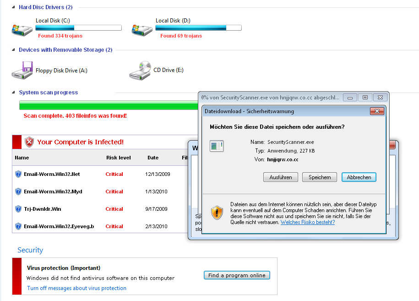This screenshot has height=301, width=419.
Task: Click the SecurityScanner.exe file icon
Action: point(217,146)
